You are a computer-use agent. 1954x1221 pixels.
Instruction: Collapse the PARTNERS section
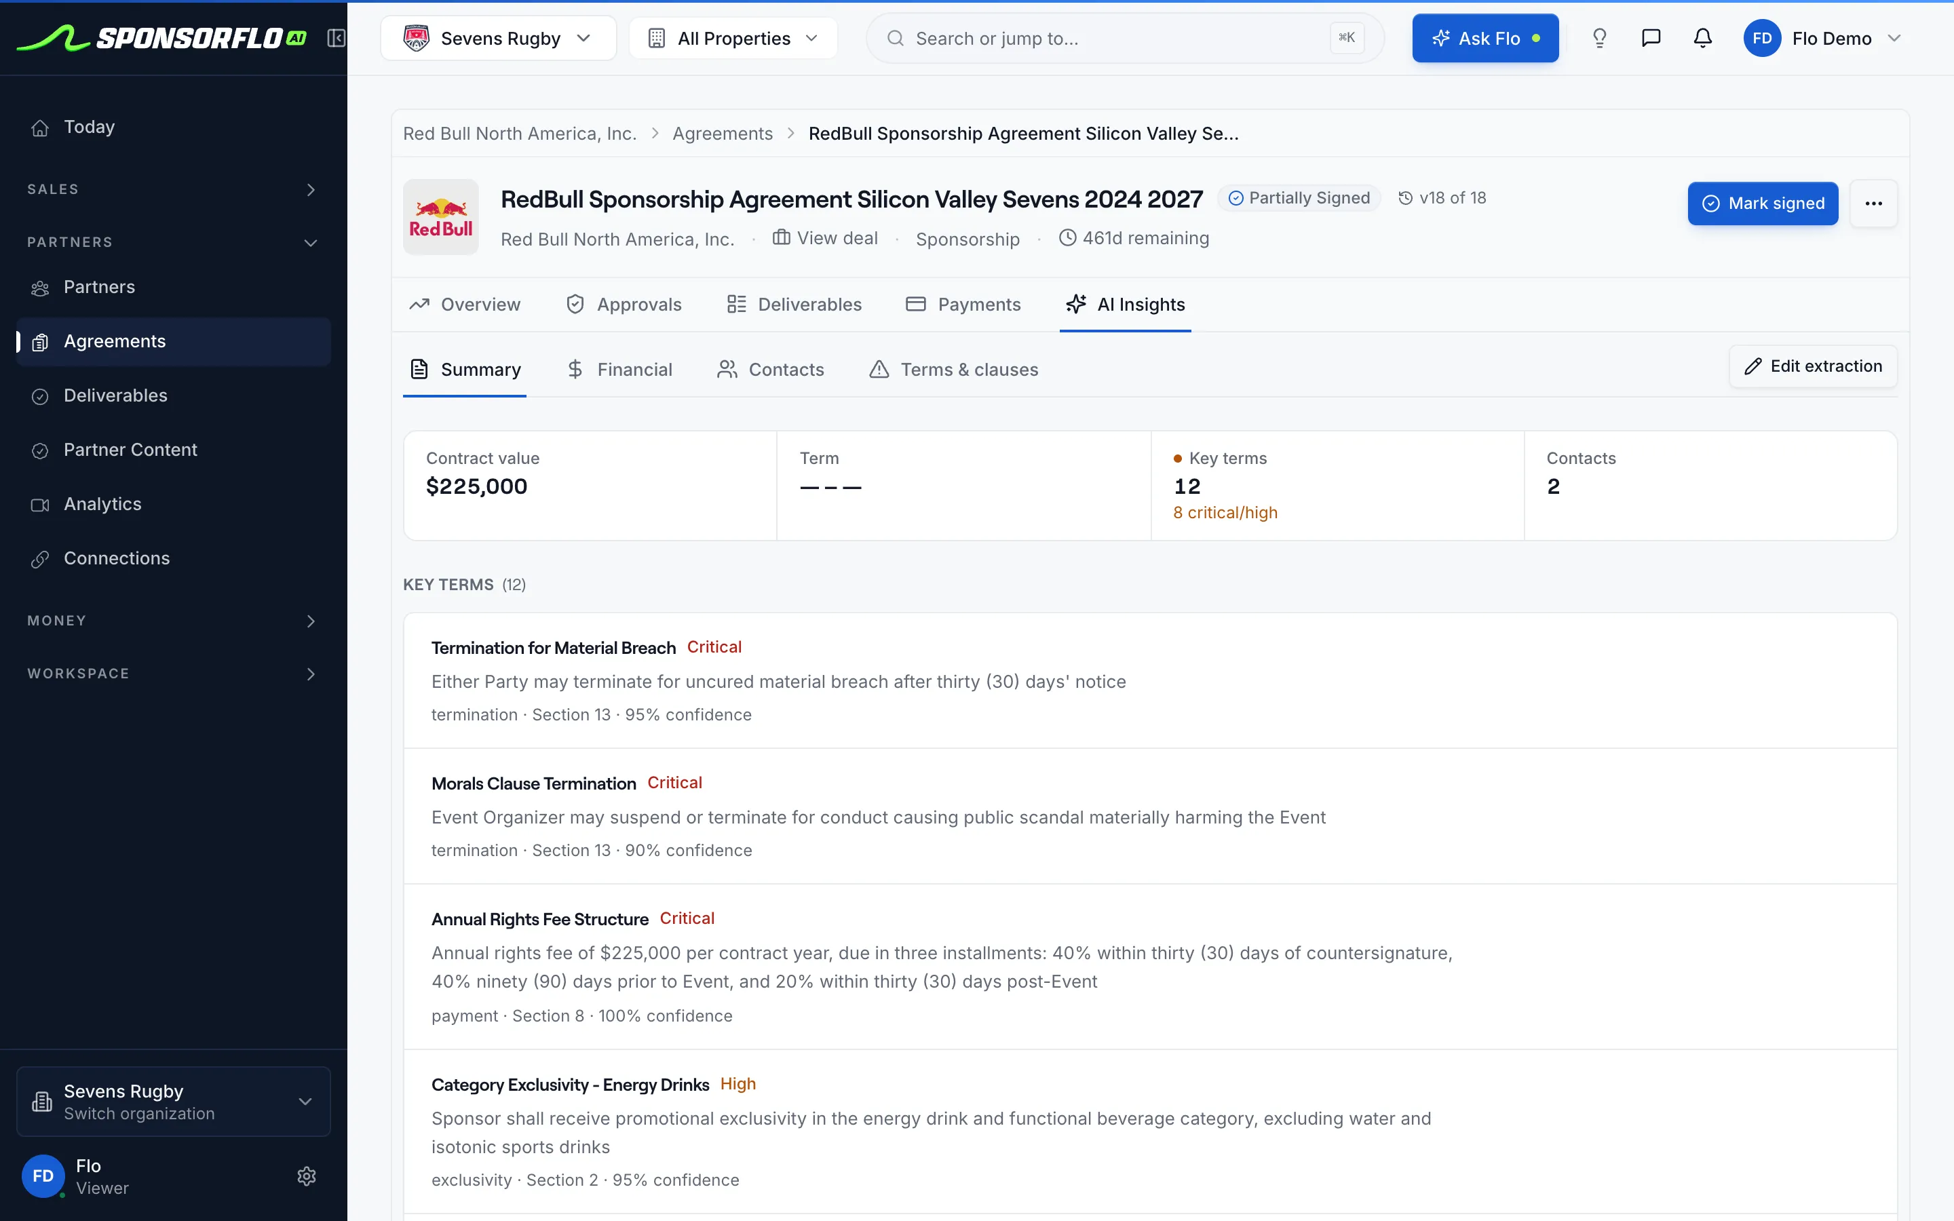pyautogui.click(x=174, y=242)
